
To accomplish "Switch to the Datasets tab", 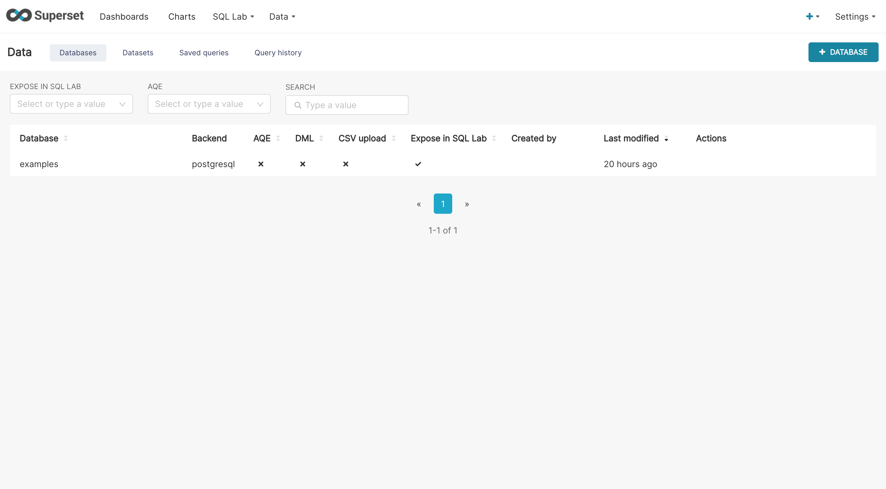I will pos(138,53).
